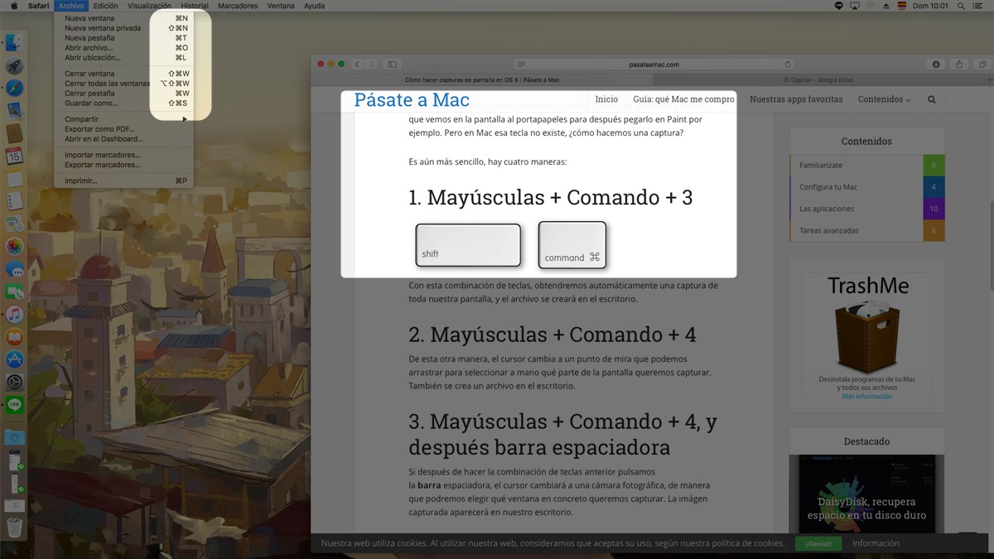Screen dimensions: 994x559
Task: Open Las aplicaciones sidebar entry
Action: (866, 209)
